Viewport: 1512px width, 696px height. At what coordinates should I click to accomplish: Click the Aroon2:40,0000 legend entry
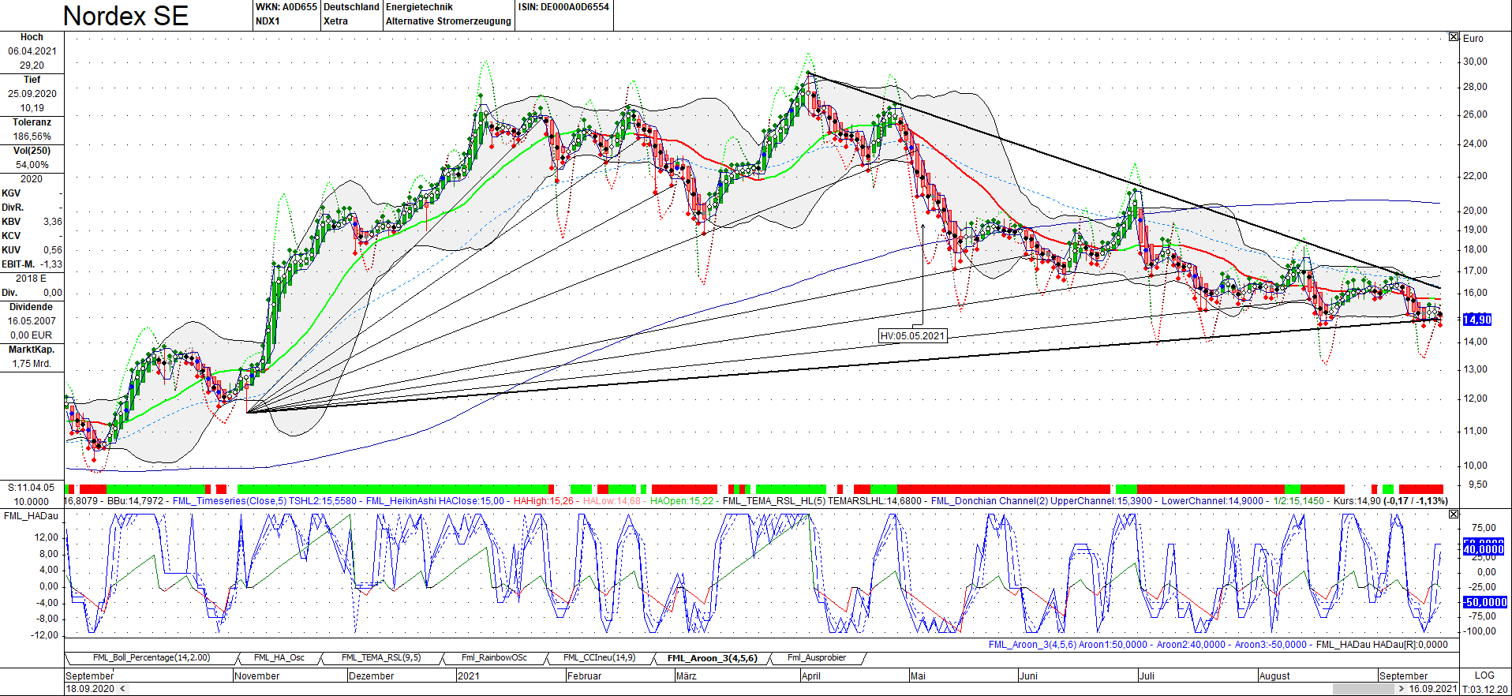click(x=1191, y=645)
